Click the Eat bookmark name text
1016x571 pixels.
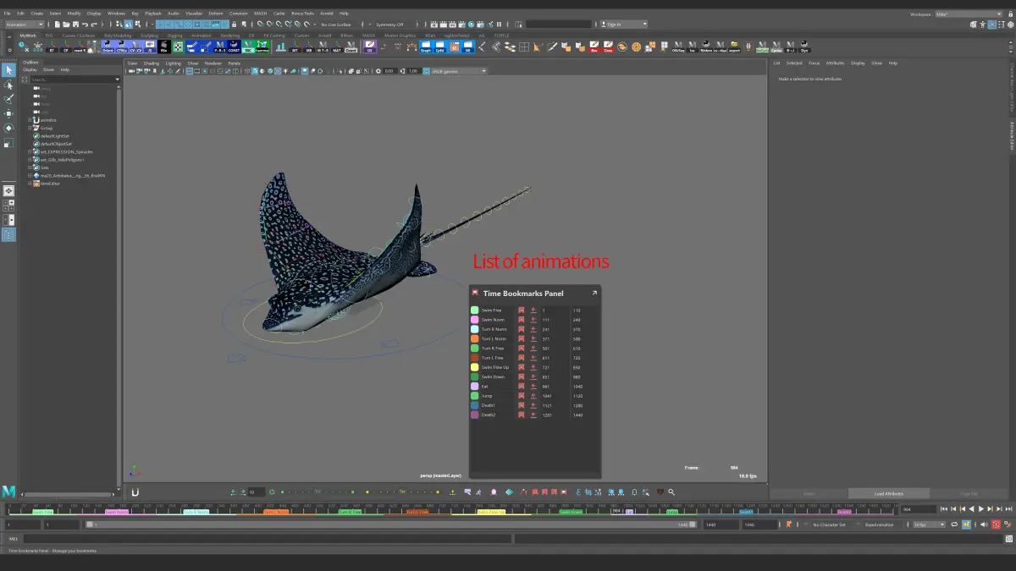[484, 386]
